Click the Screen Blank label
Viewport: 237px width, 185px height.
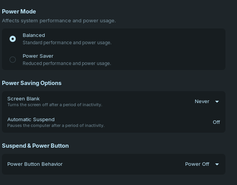(23, 99)
